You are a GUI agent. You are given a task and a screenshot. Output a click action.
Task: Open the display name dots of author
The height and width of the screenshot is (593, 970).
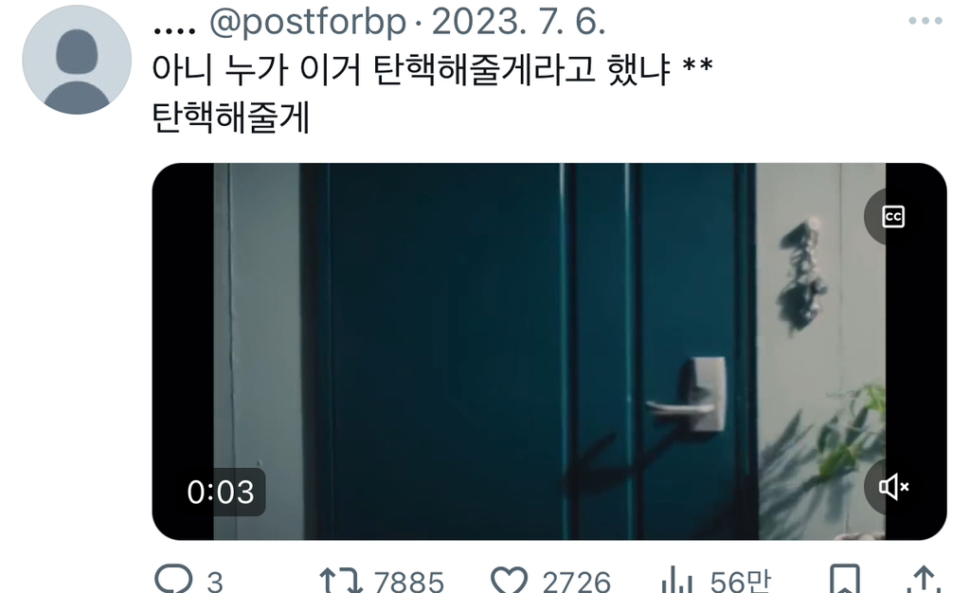click(174, 28)
